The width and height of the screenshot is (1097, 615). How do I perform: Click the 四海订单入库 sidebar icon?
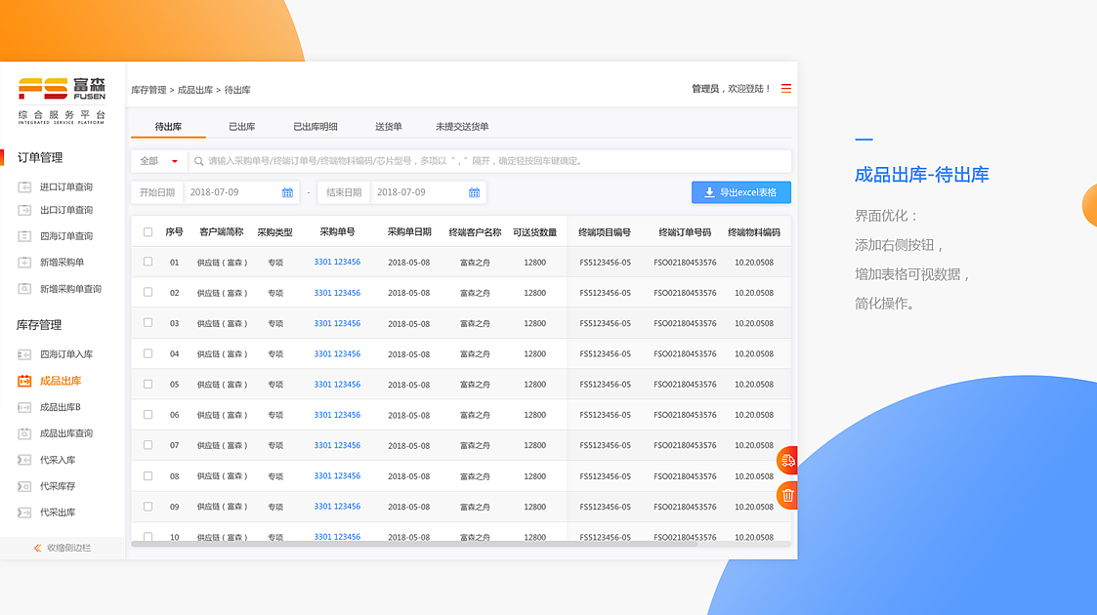pos(24,354)
